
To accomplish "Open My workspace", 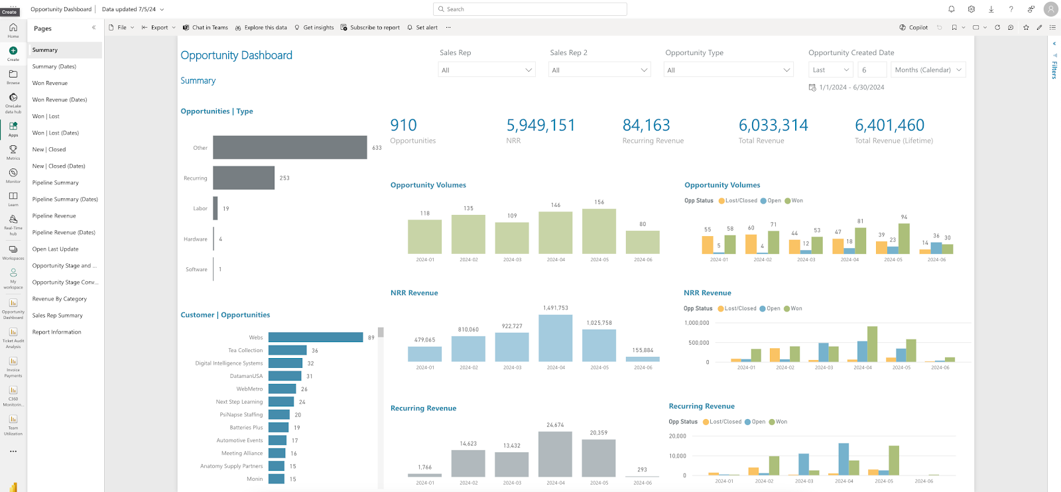I will click(13, 278).
